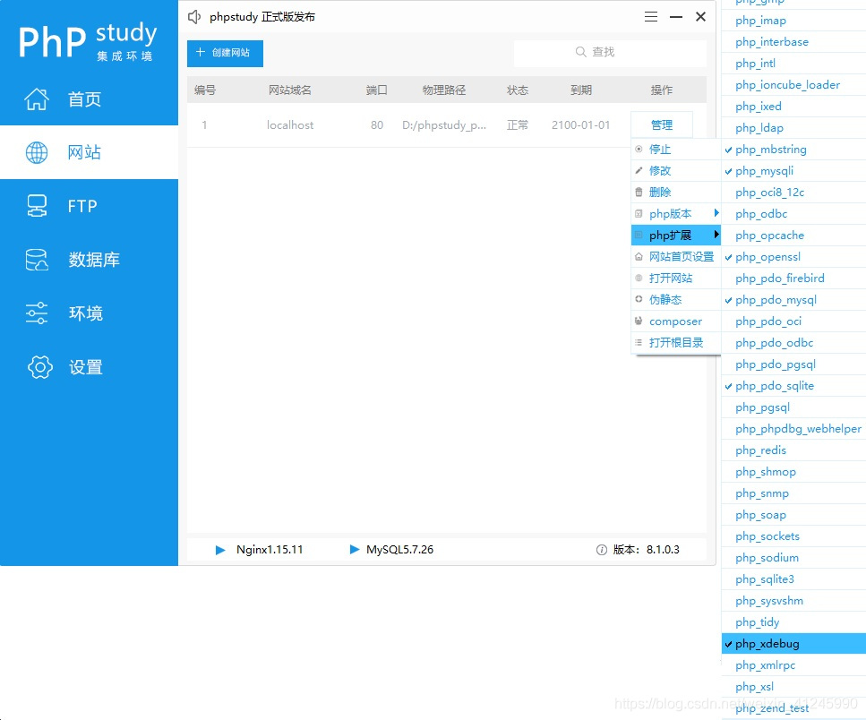Enable the php_redis extension
Image resolution: width=866 pixels, height=720 pixels.
click(x=762, y=450)
